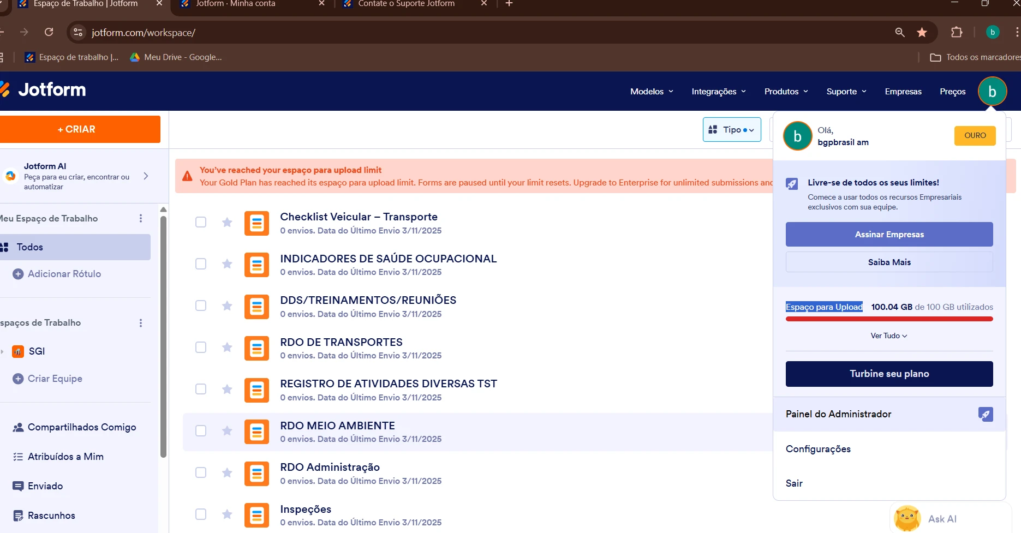1021x533 pixels.
Task: Select the SGI workspace icon
Action: tap(18, 351)
